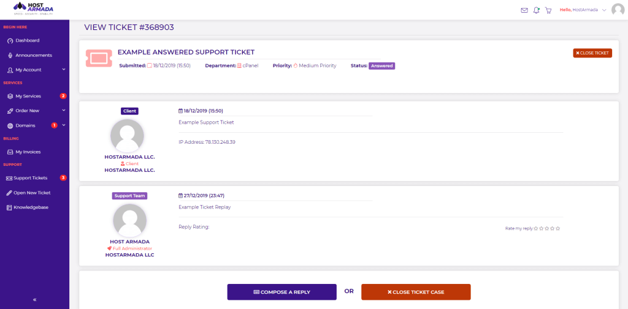Click the Client role badge
The image size is (628, 309).
tap(130, 111)
